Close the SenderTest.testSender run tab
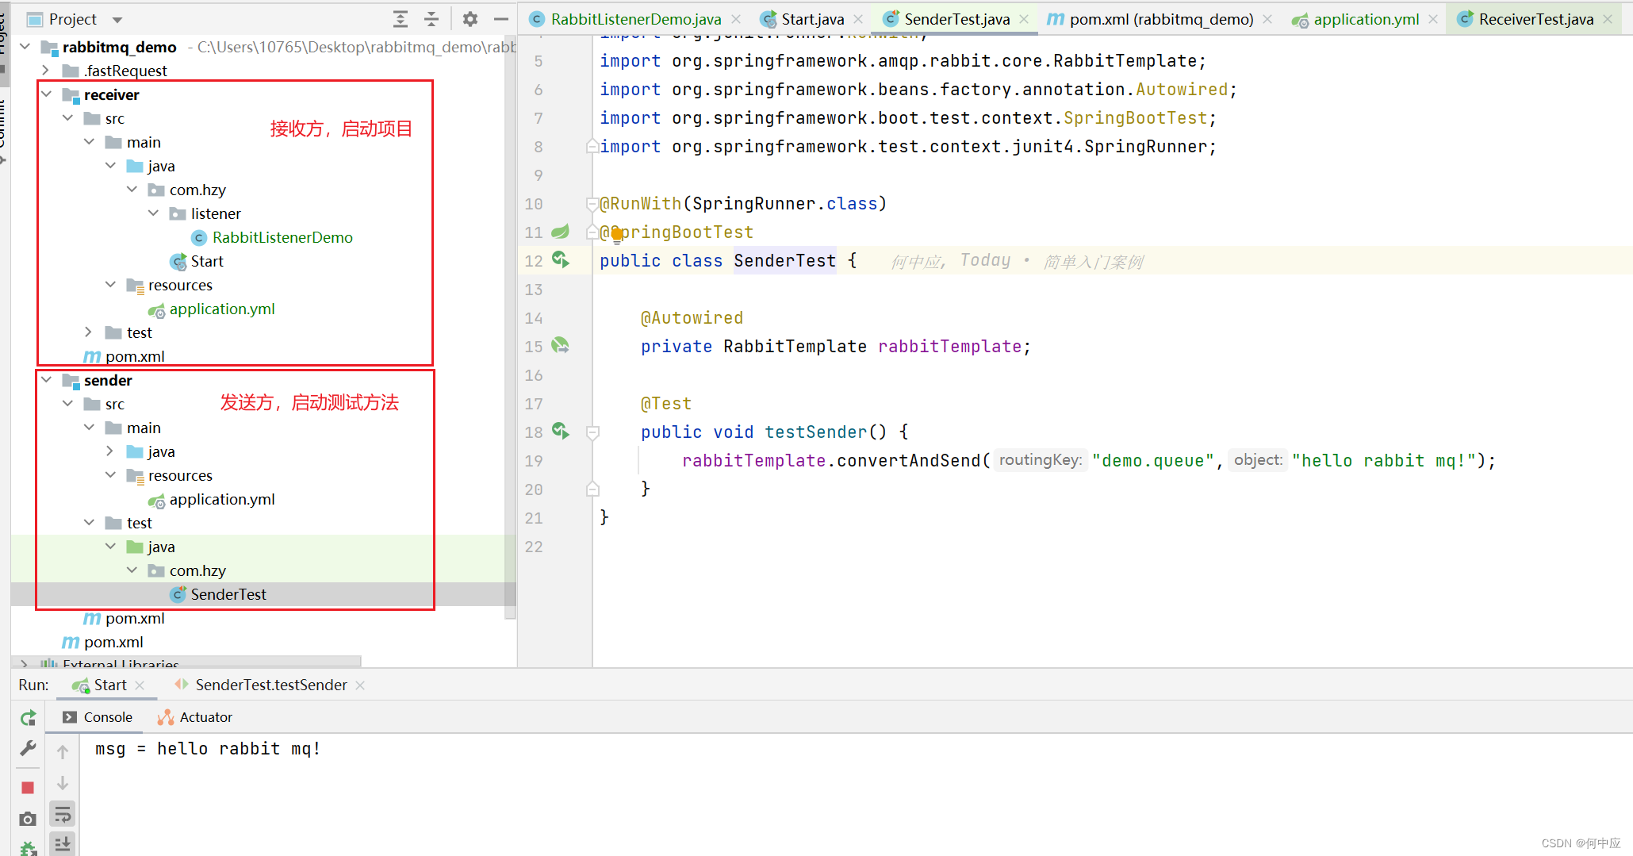The height and width of the screenshot is (856, 1633). pyautogui.click(x=360, y=685)
